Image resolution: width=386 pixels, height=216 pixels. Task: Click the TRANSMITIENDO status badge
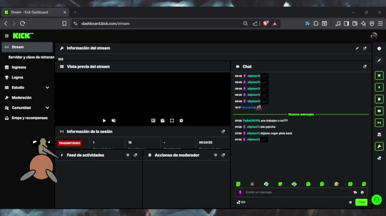point(69,143)
